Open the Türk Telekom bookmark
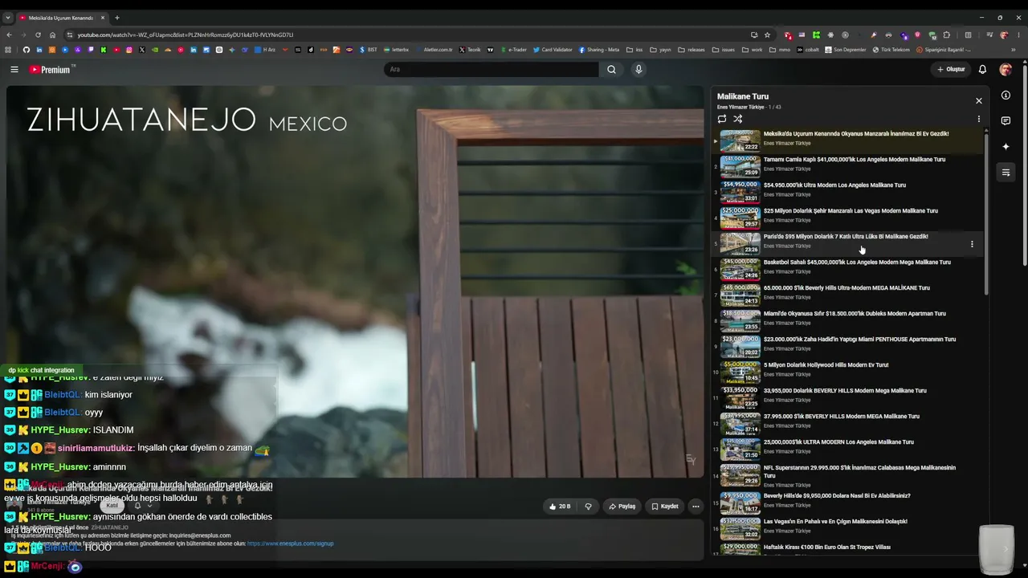 point(891,50)
